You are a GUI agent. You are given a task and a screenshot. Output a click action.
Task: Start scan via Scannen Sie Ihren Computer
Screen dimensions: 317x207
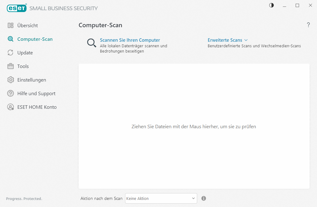pos(130,40)
